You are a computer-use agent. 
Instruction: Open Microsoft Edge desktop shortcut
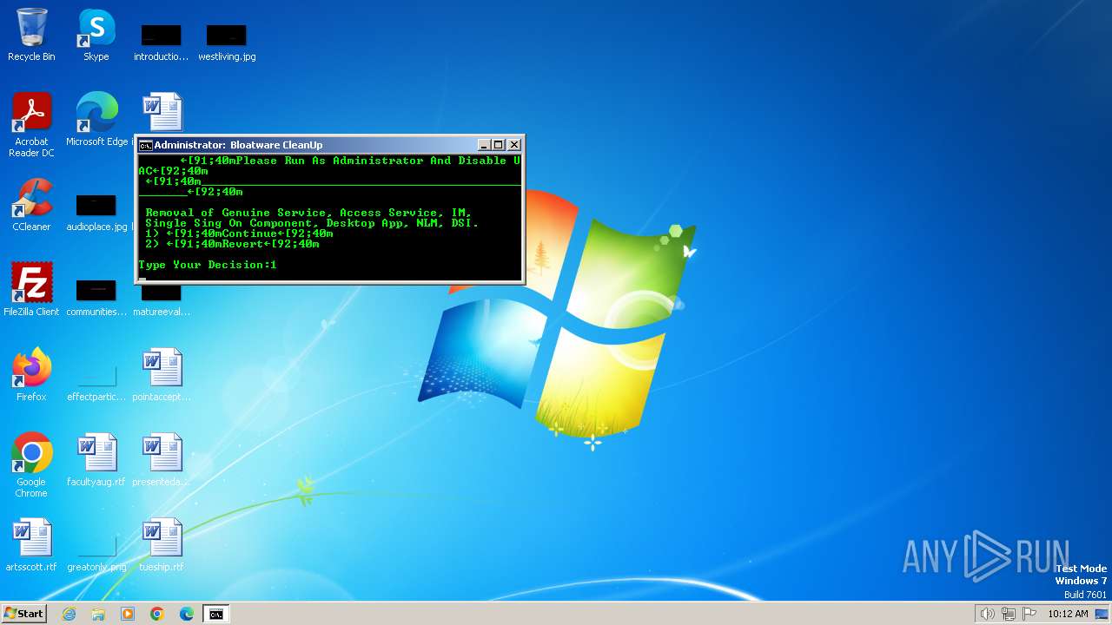point(96,120)
